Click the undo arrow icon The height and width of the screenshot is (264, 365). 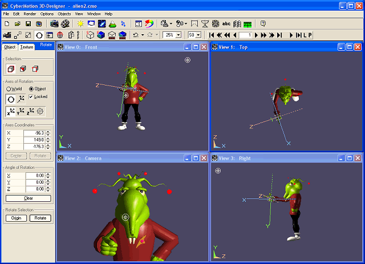coord(136,35)
